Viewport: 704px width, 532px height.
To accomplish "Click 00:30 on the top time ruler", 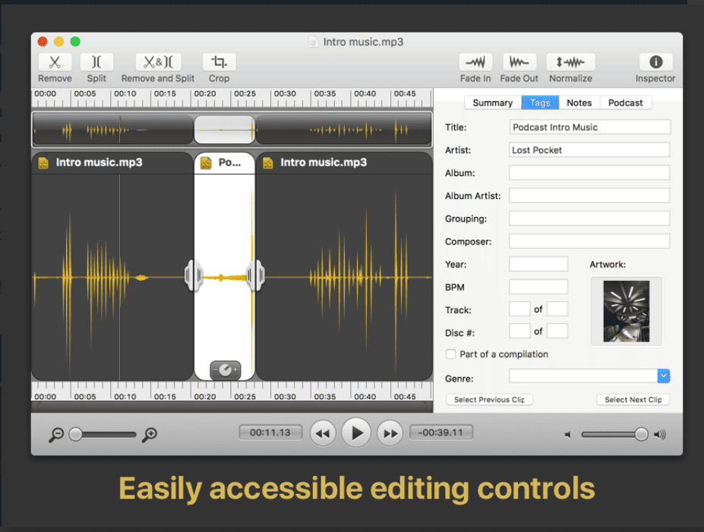I will (x=285, y=94).
